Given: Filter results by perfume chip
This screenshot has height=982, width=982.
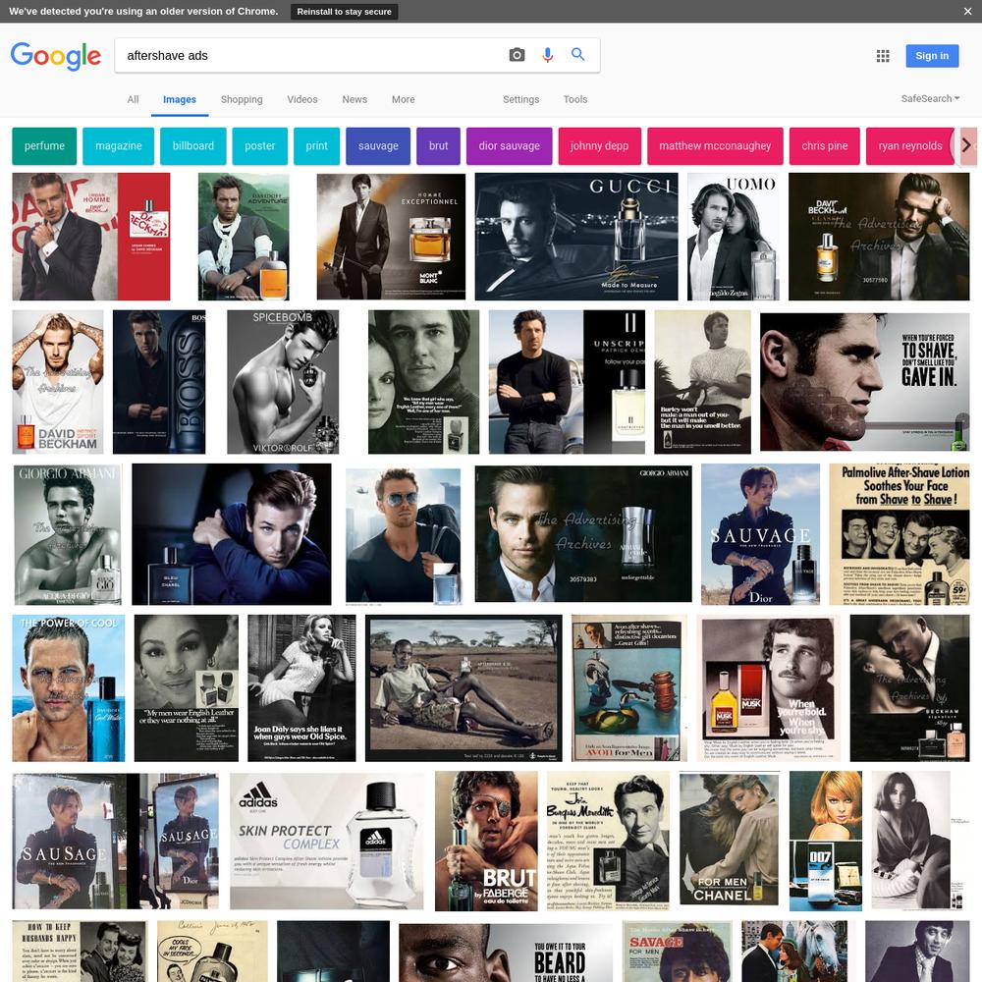Looking at the screenshot, I should tap(44, 146).
